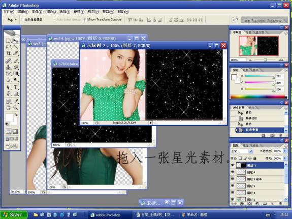
Task: Open the 图层(L) menu
Action: click(50, 12)
